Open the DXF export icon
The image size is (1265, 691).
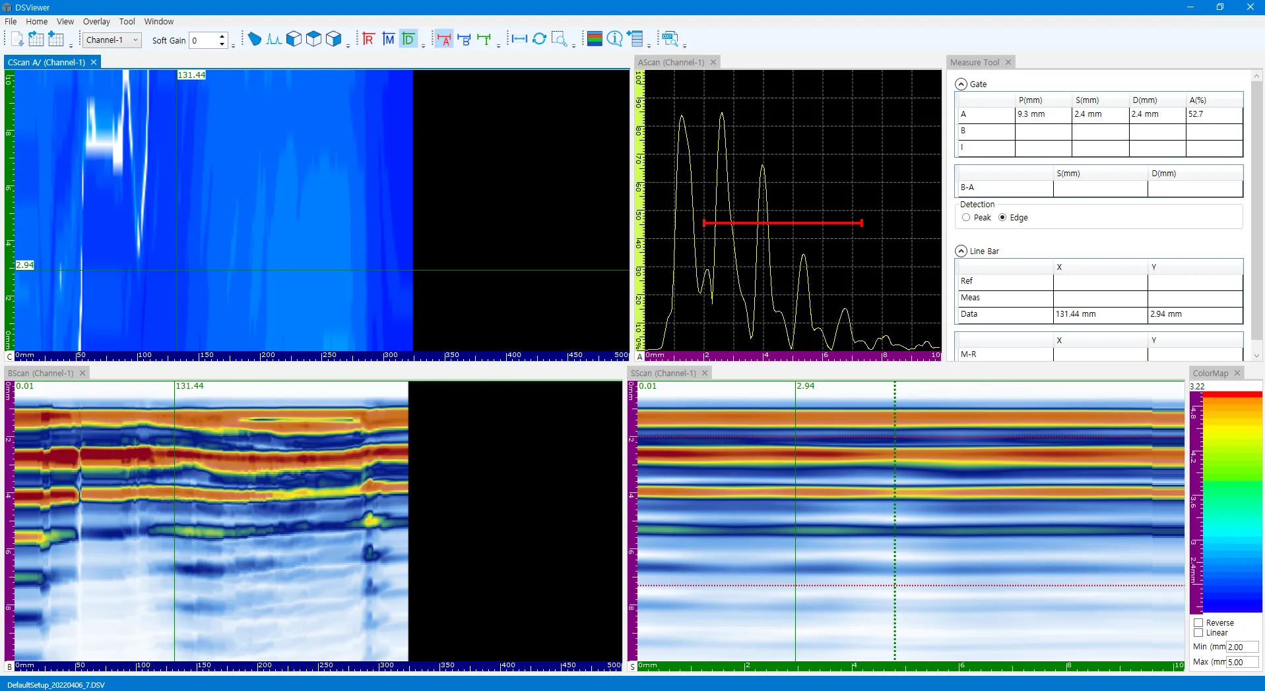(670, 39)
